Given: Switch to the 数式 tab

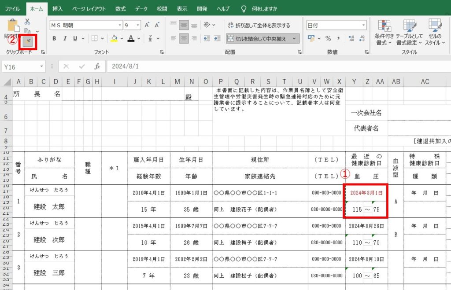Looking at the screenshot, I should (121, 9).
